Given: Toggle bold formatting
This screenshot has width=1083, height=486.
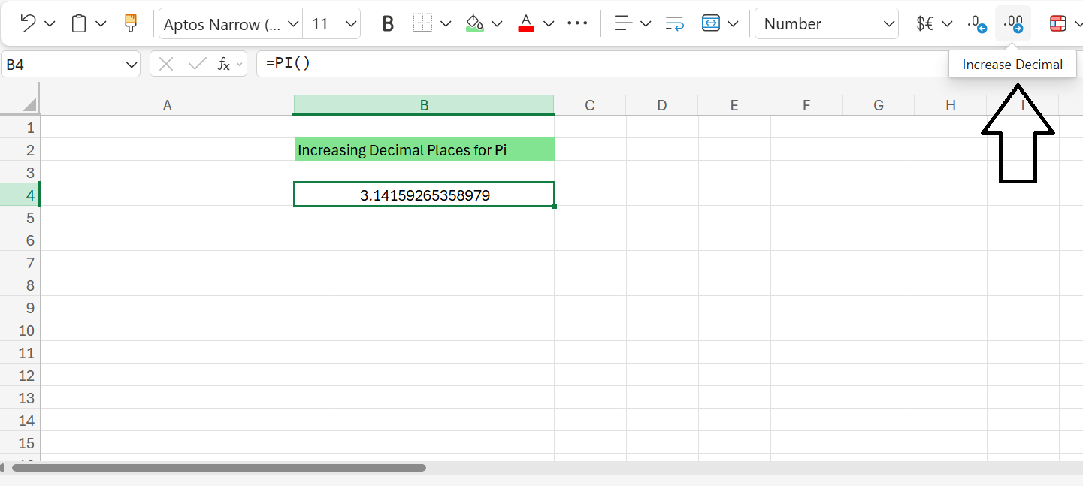Looking at the screenshot, I should click(388, 23).
